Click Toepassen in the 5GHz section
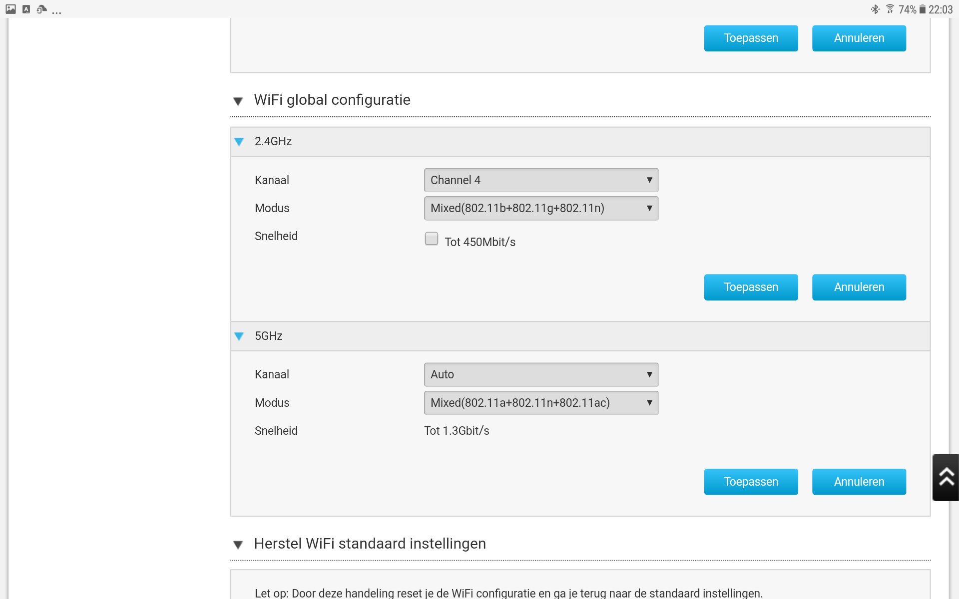Screen dimensions: 959x599 [751, 482]
